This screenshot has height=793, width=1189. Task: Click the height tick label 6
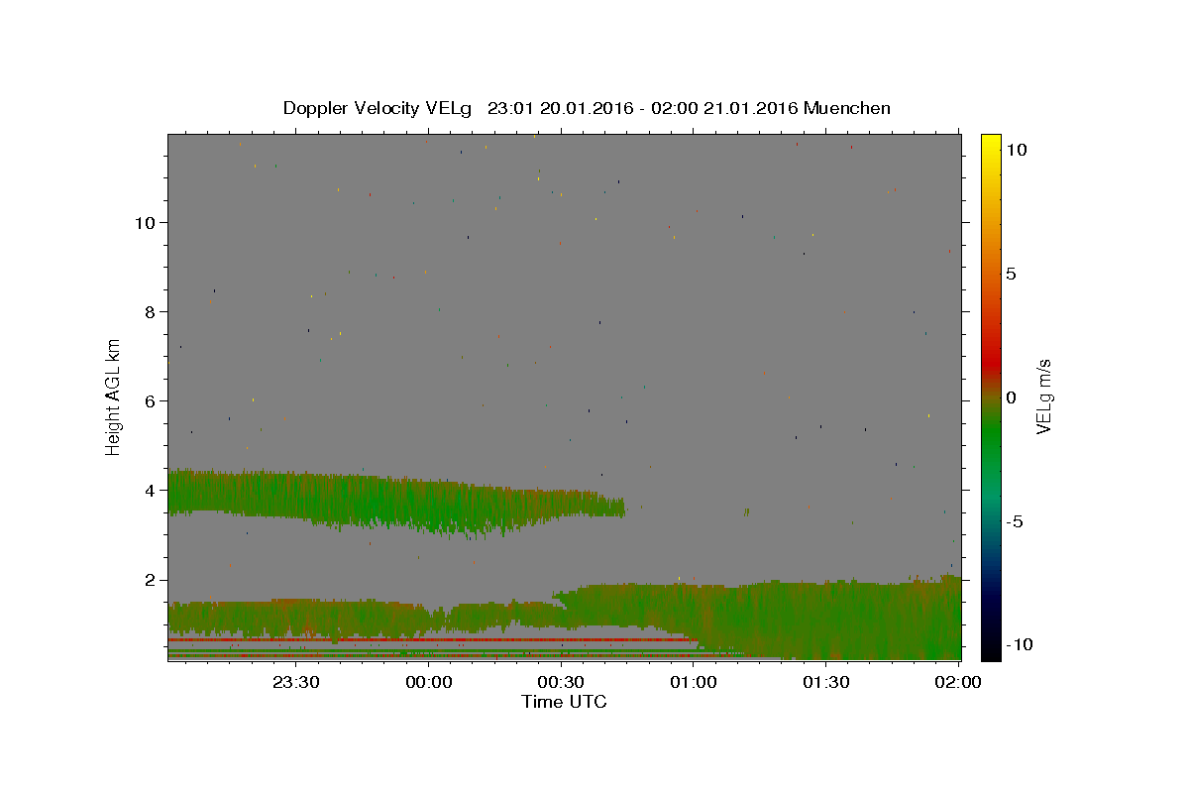(x=150, y=400)
